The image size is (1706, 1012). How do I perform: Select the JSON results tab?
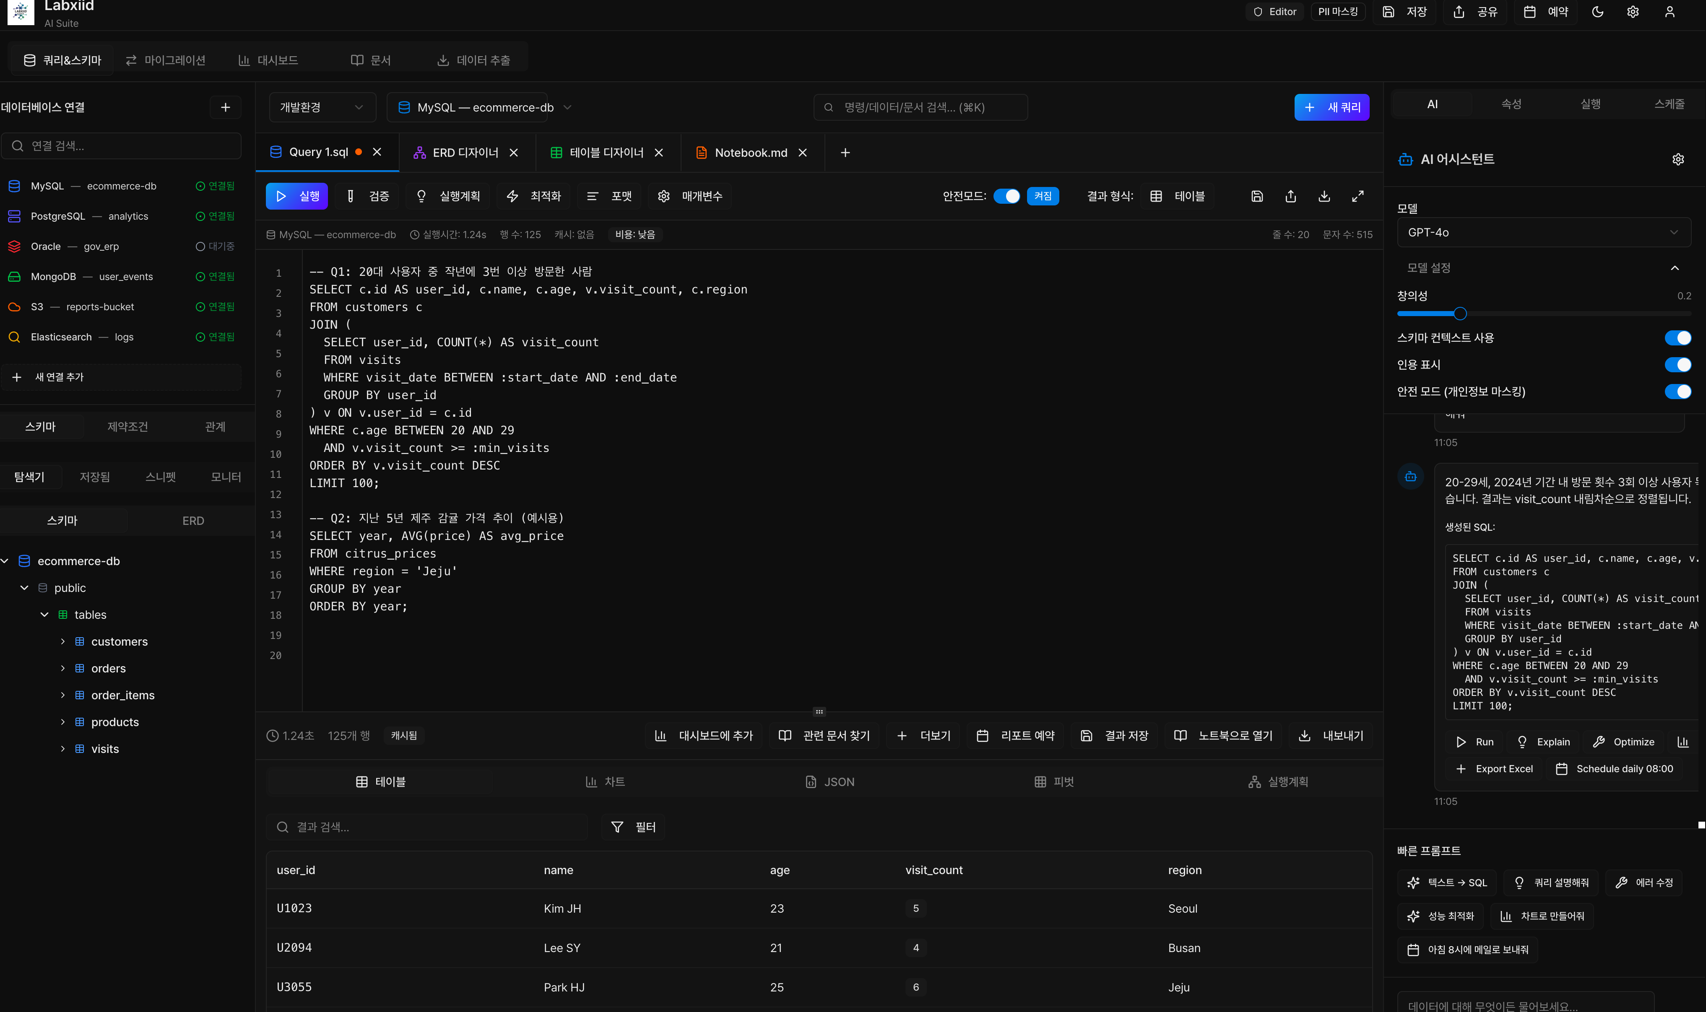[x=830, y=781]
